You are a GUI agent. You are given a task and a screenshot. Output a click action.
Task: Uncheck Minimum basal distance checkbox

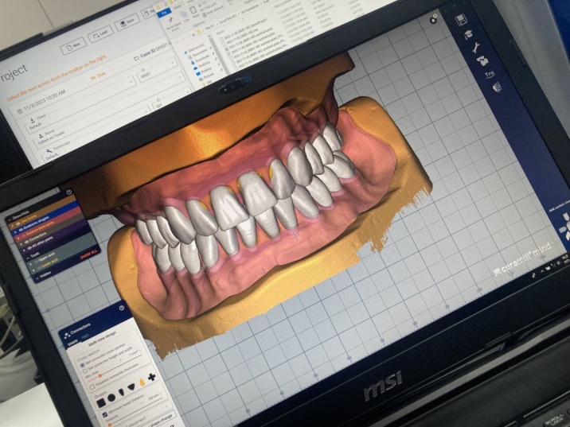pyautogui.click(x=105, y=414)
